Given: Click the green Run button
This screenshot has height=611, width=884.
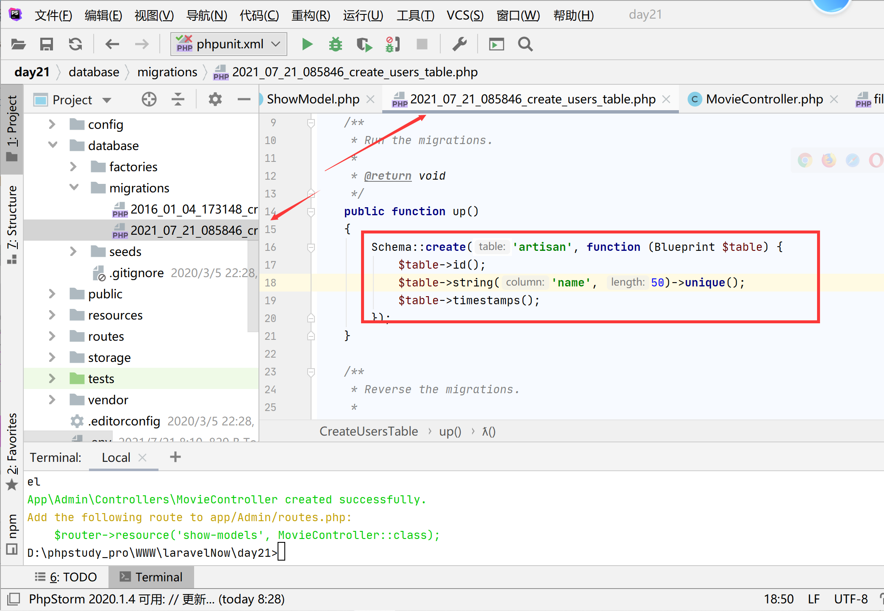Looking at the screenshot, I should (307, 44).
